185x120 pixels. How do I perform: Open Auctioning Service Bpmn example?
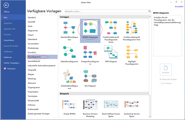[132, 104]
